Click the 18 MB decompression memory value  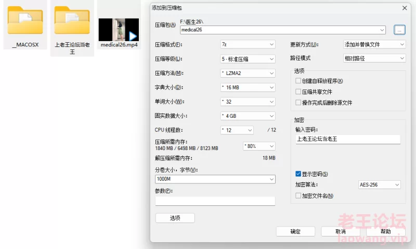click(x=269, y=158)
